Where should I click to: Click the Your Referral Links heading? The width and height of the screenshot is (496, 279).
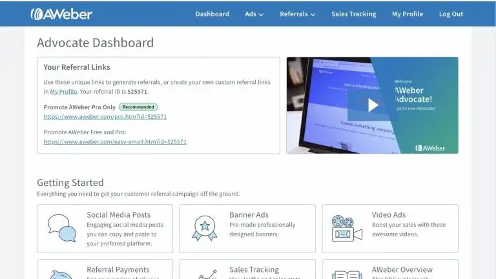pyautogui.click(x=77, y=67)
